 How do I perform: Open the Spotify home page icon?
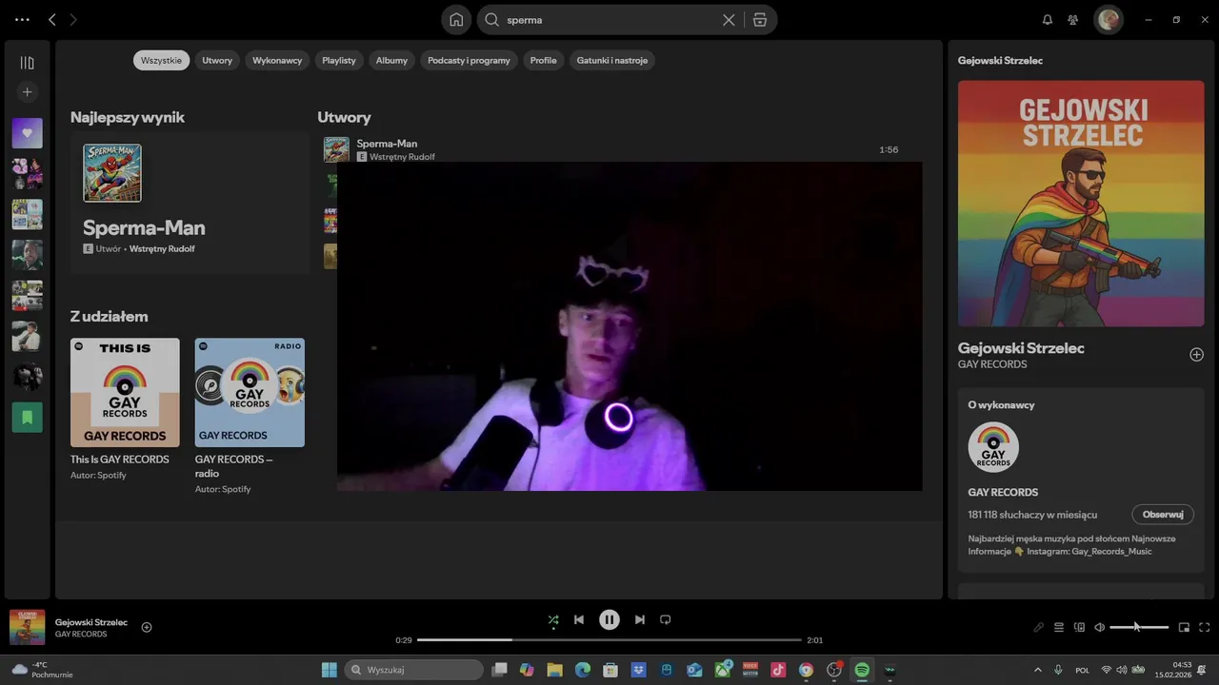pyautogui.click(x=456, y=19)
